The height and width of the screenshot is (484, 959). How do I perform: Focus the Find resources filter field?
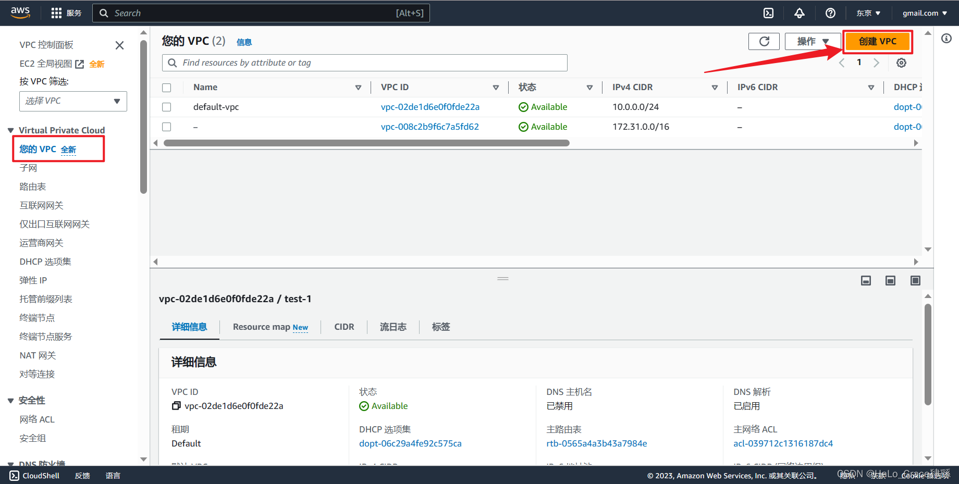tap(365, 63)
